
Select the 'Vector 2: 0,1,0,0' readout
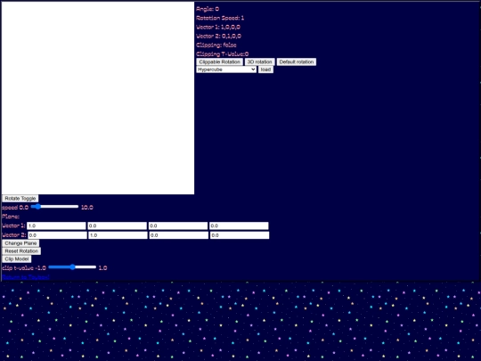(219, 36)
